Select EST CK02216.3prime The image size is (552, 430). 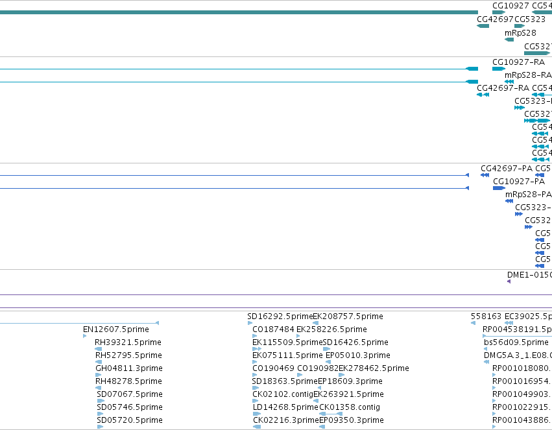[x=286, y=420]
